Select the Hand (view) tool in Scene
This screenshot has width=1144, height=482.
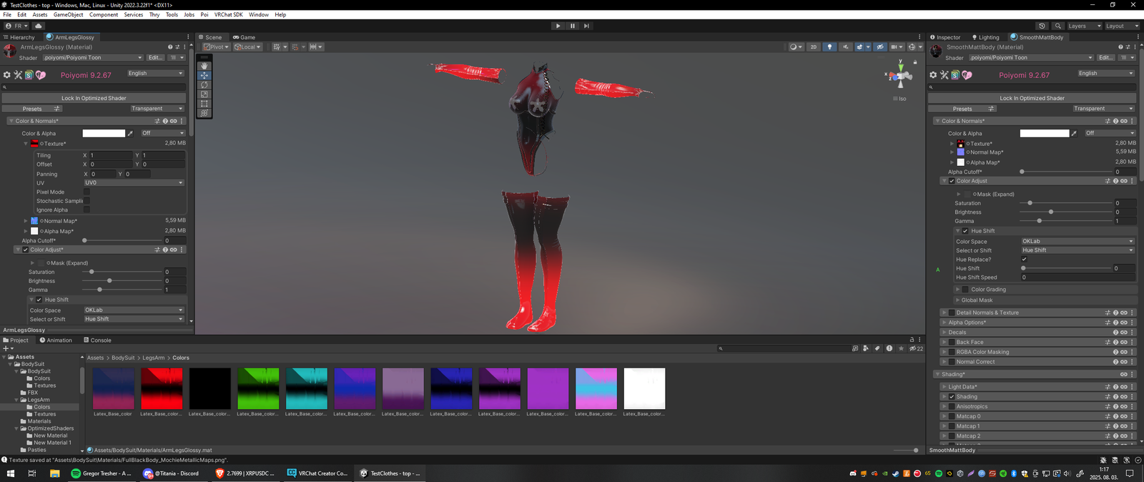204,66
